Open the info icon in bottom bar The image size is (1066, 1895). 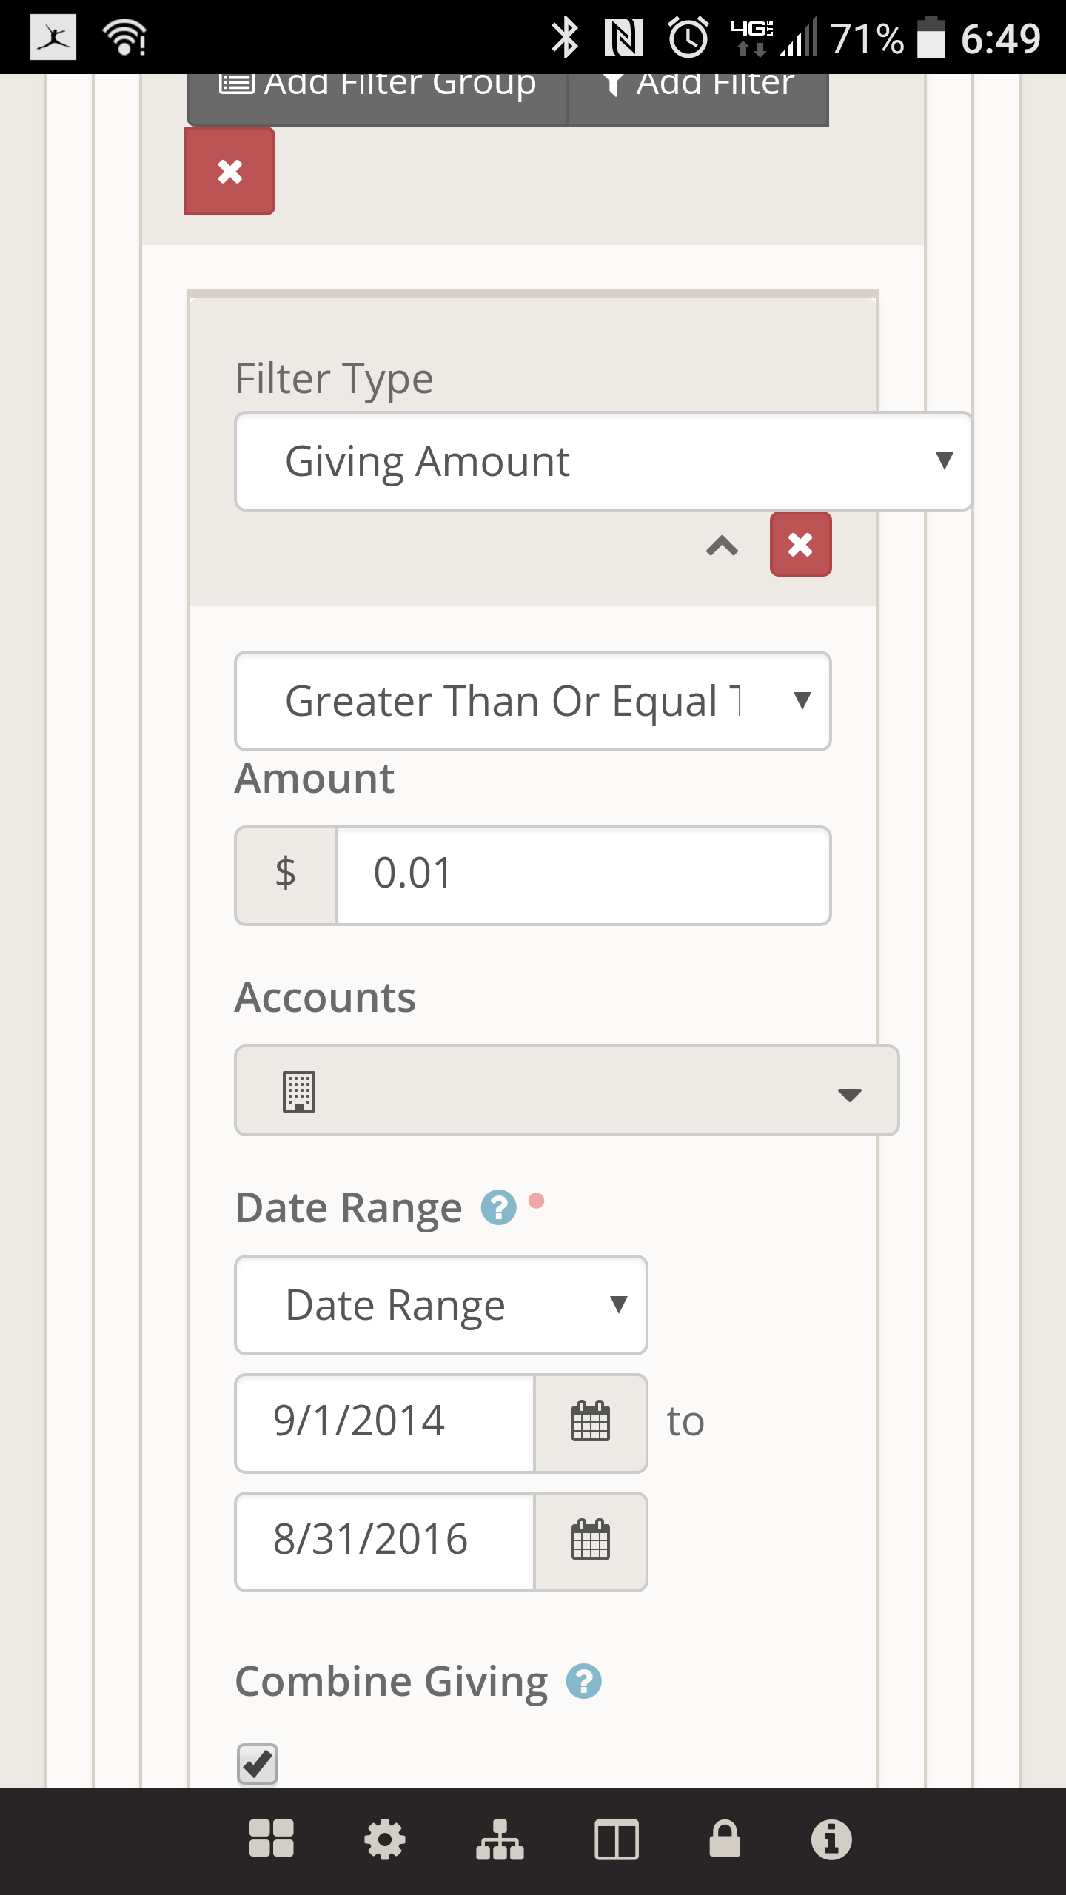coord(831,1839)
